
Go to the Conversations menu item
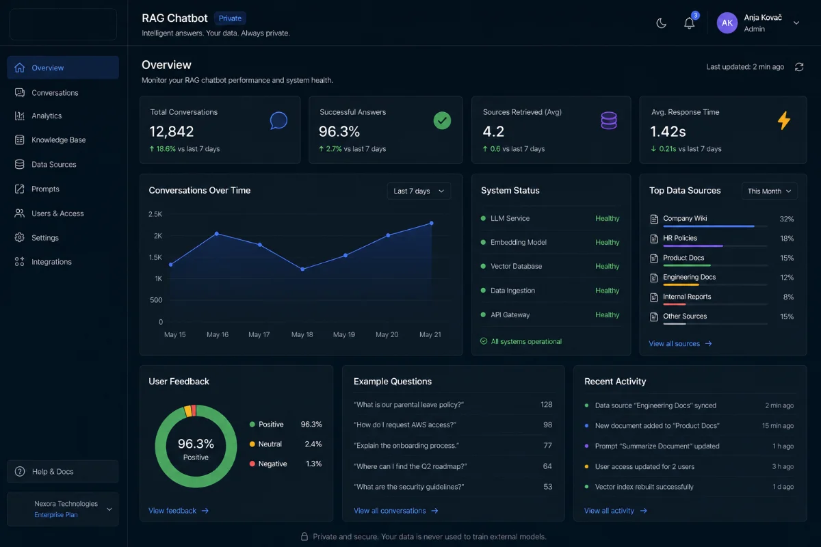63,92
